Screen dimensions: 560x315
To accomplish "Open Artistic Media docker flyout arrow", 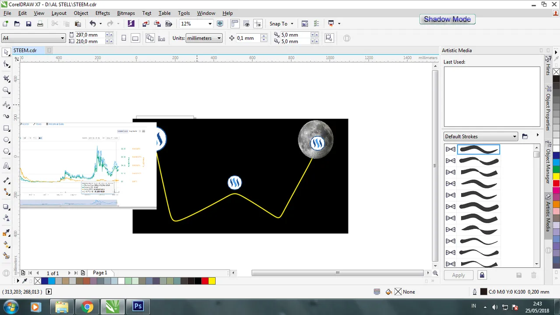I will point(538,135).
